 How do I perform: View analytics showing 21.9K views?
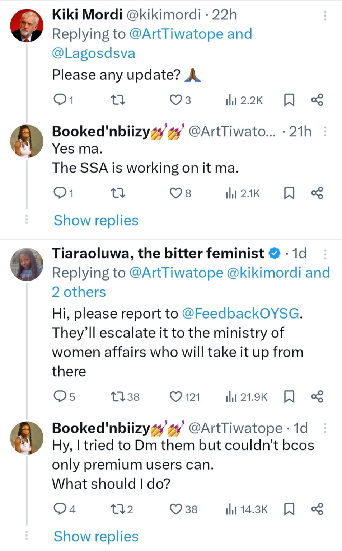247,397
